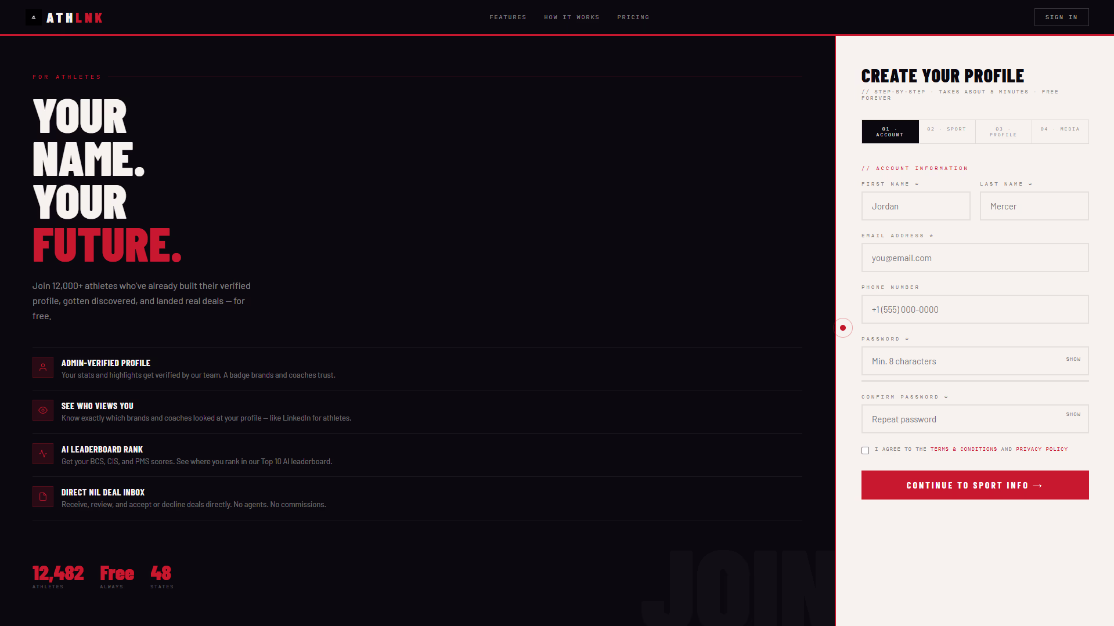
Task: Click the See Who Views You heading
Action: tap(98, 406)
